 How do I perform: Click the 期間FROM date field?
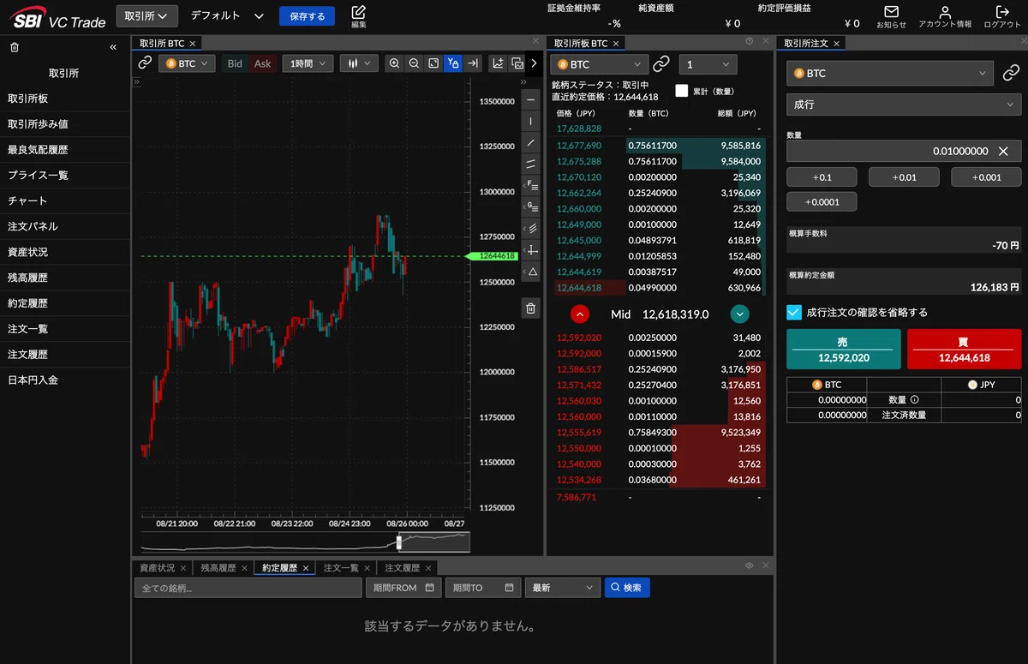[x=403, y=588]
